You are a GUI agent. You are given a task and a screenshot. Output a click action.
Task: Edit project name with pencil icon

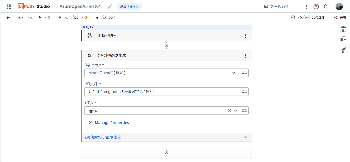pyautogui.click(x=110, y=7)
